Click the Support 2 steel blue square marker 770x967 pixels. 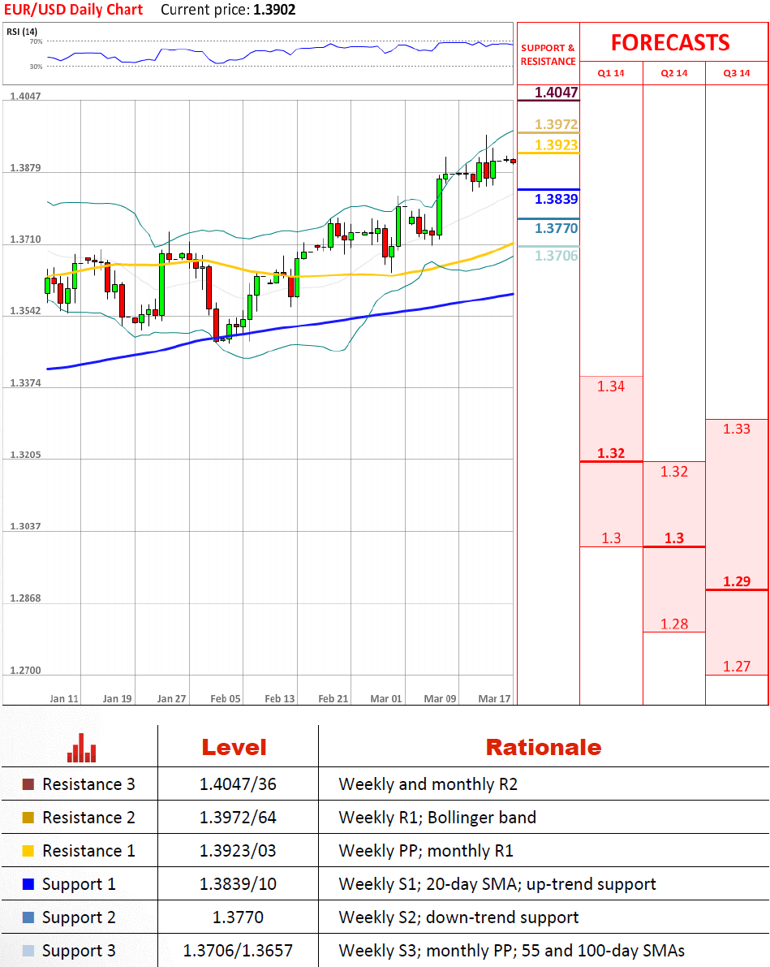28,917
